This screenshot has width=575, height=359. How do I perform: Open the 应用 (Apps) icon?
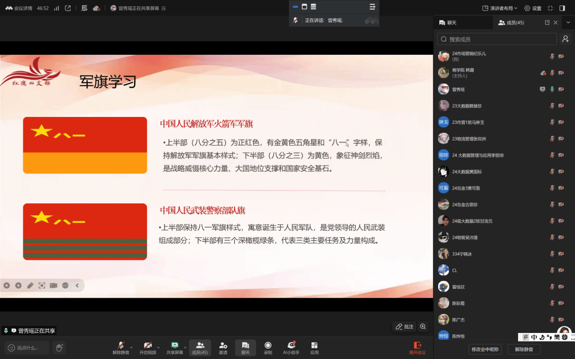coord(314,347)
